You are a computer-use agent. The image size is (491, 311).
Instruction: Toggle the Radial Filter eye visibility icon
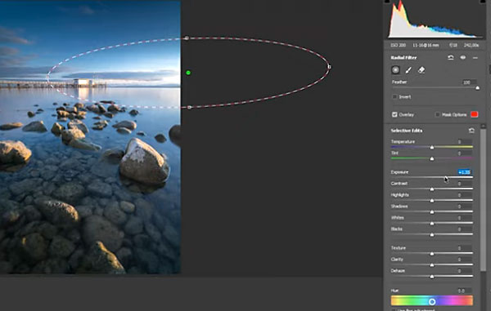pos(463,57)
